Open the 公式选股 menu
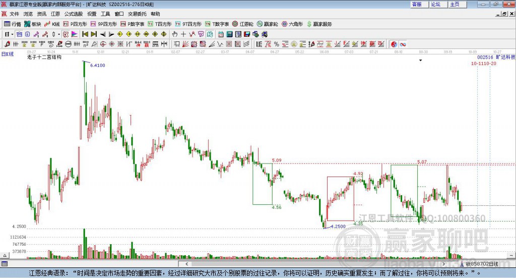Image resolution: width=516 pixels, height=278 pixels. [x=74, y=14]
